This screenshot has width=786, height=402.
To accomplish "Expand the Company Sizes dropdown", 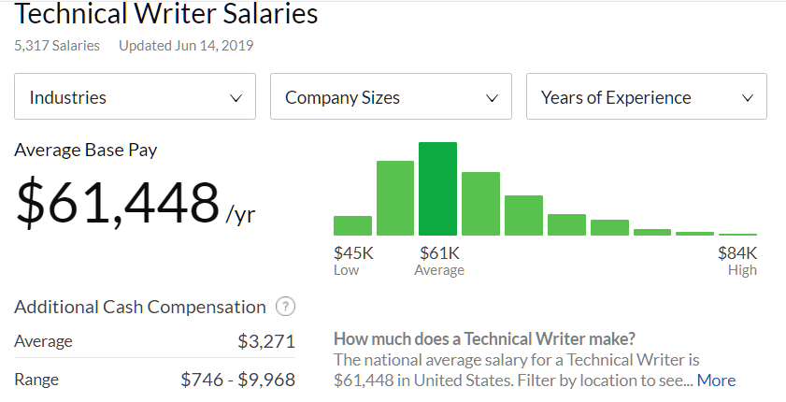I will [390, 97].
